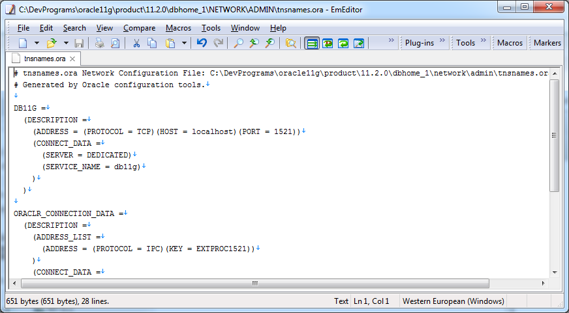The width and height of the screenshot is (569, 313).
Task: Click the horizontal scrollbar thumb
Action: pos(254,283)
